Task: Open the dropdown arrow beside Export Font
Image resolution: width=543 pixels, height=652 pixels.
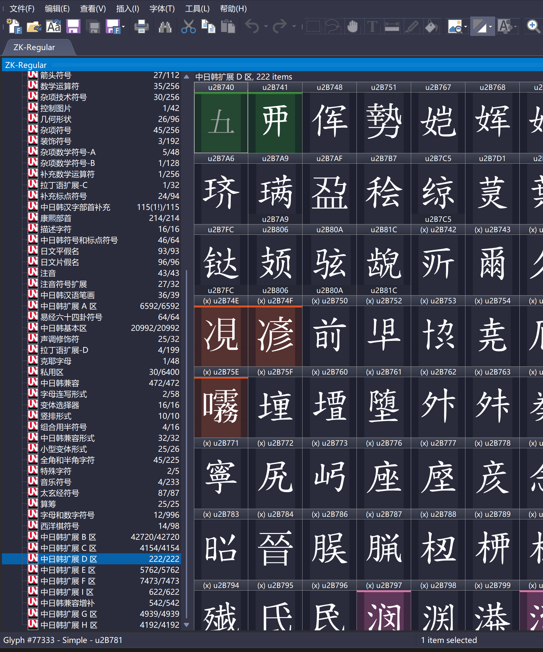Action: (123, 27)
